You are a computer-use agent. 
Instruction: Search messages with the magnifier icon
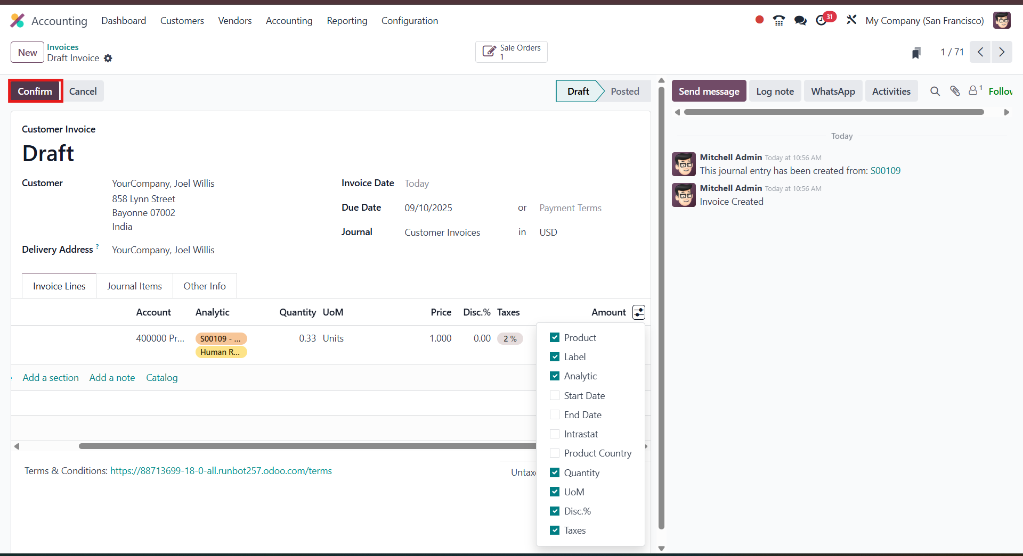pos(935,91)
